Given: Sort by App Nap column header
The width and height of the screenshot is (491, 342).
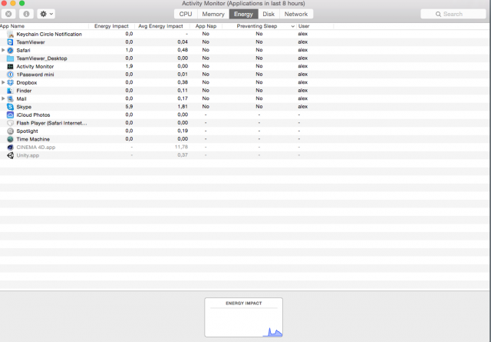Looking at the screenshot, I should coord(206,26).
